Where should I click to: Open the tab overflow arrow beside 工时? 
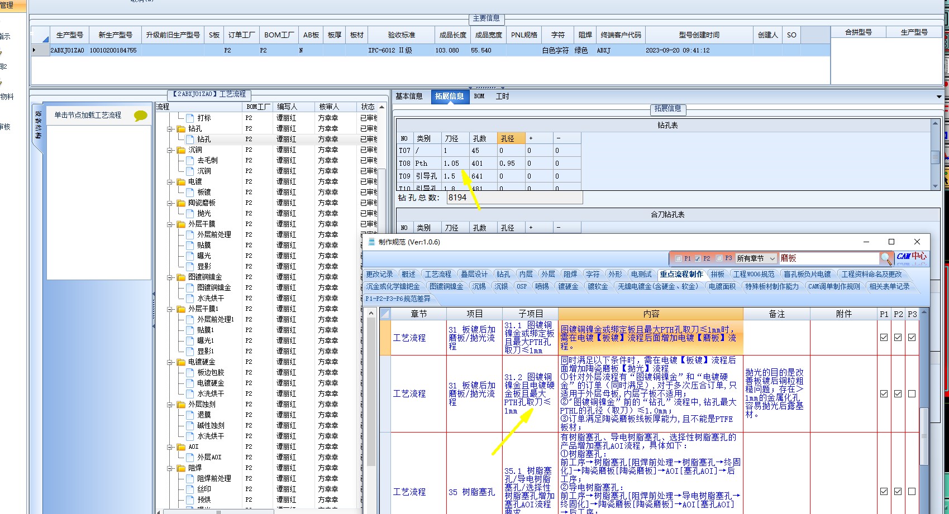click(939, 97)
